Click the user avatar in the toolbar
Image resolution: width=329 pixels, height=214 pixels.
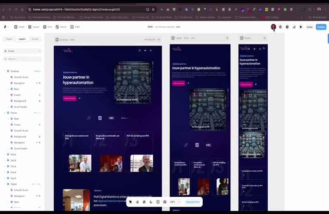click(x=273, y=27)
